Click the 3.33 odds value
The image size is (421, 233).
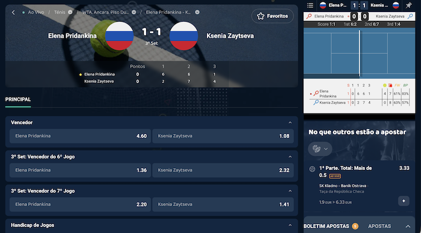404,168
